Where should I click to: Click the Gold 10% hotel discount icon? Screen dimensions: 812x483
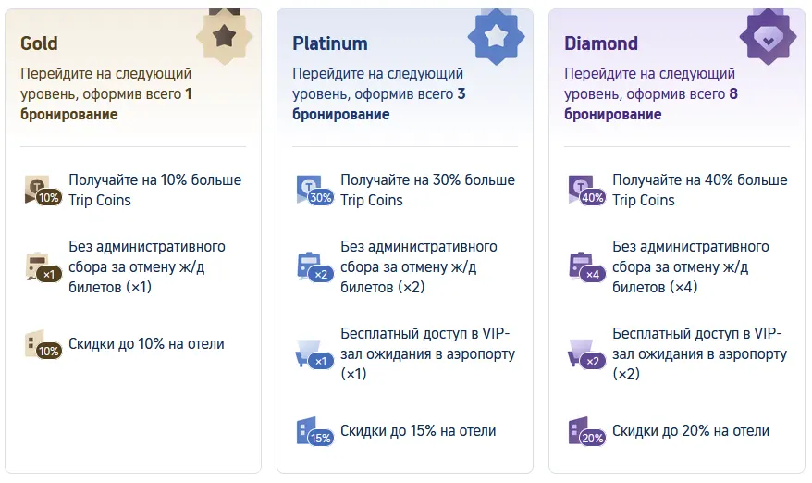(43, 344)
